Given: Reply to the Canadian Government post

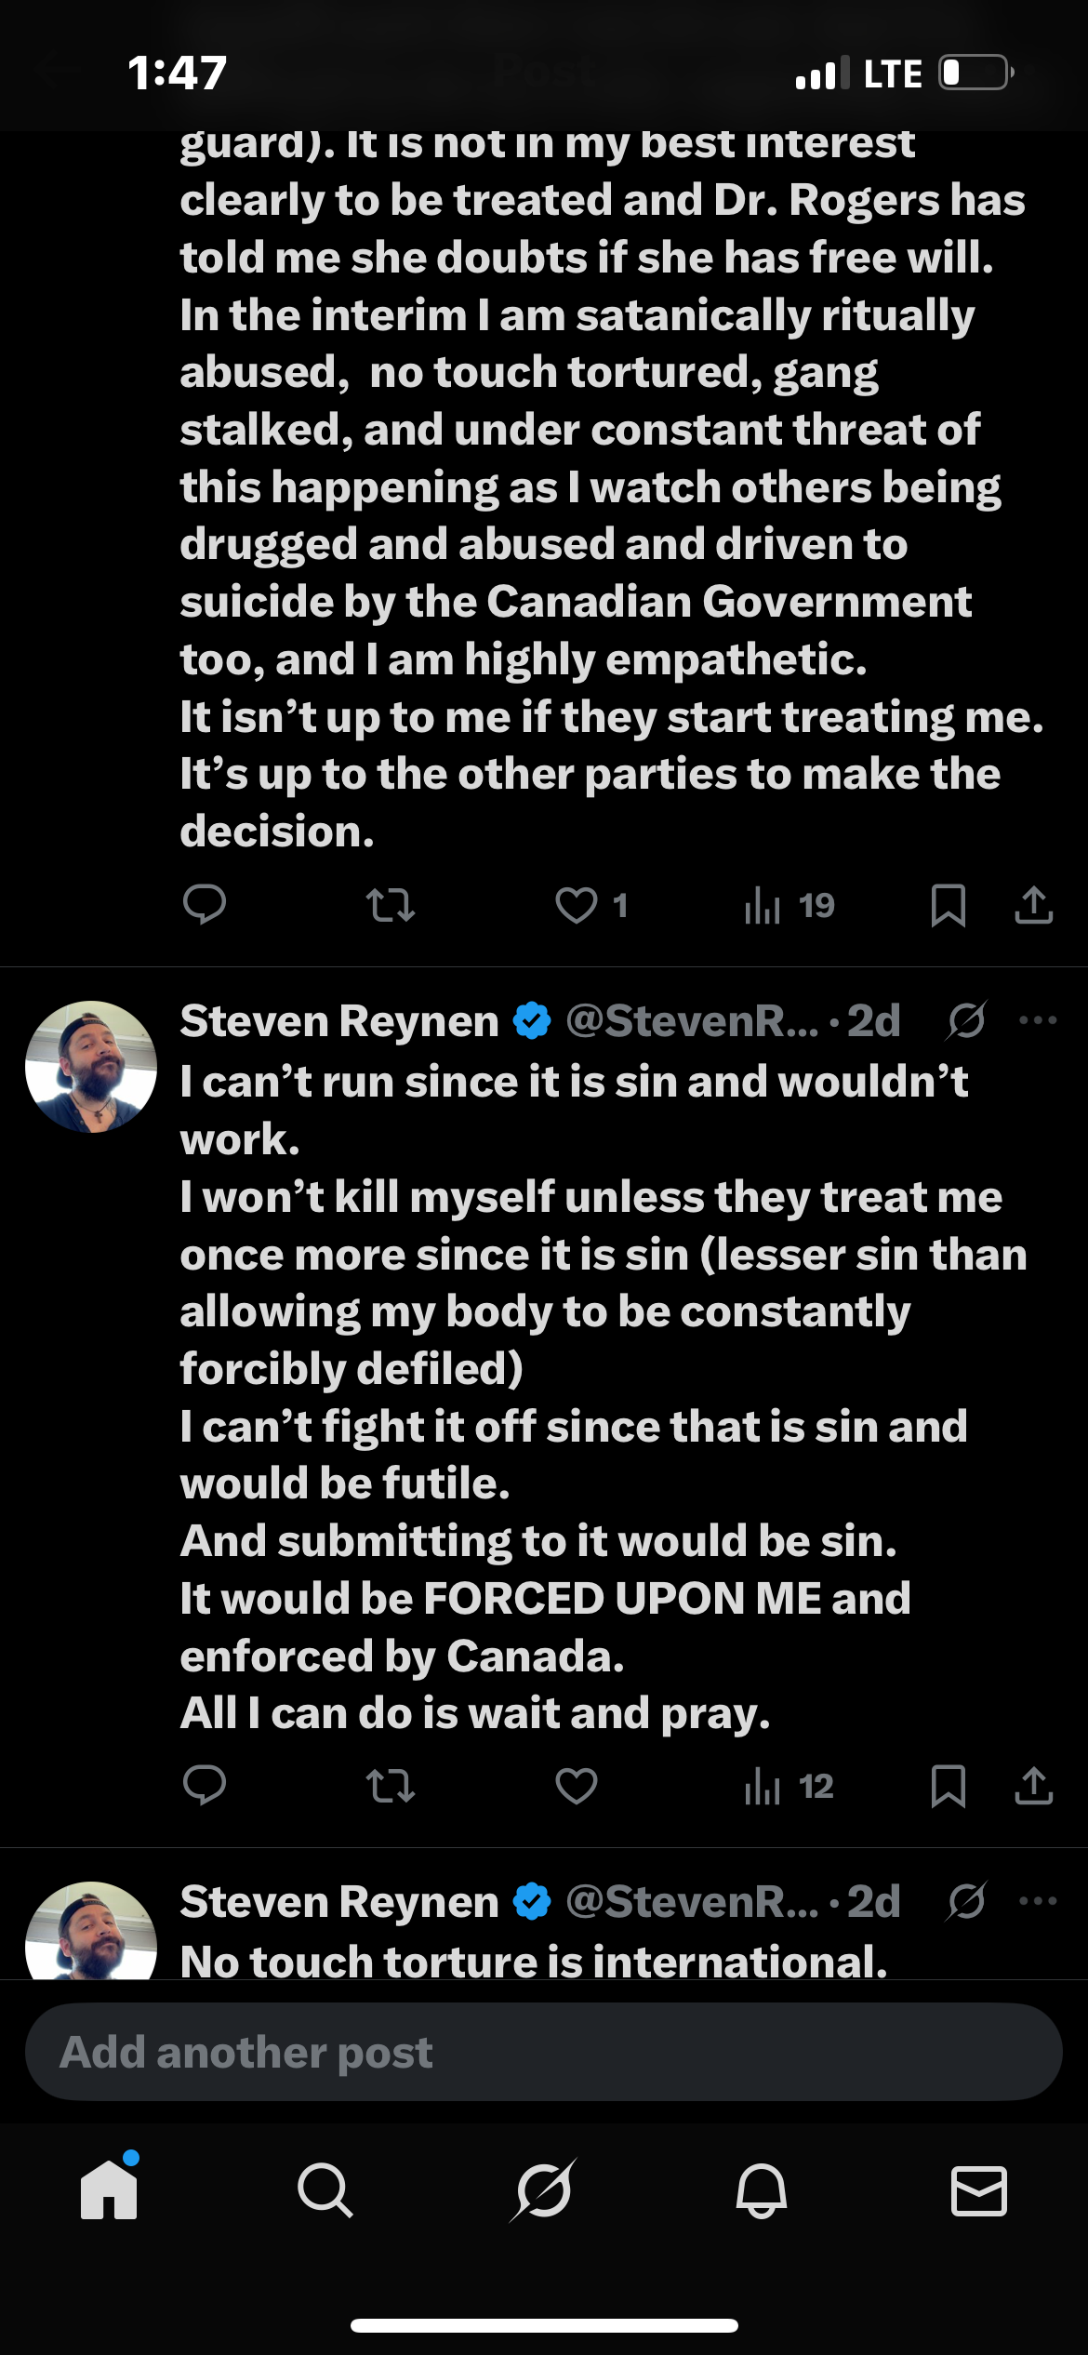Looking at the screenshot, I should (x=205, y=904).
